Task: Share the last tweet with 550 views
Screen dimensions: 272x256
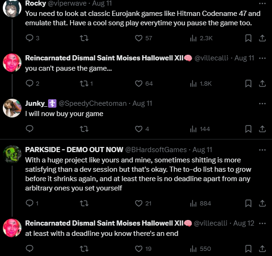Action: point(262,249)
